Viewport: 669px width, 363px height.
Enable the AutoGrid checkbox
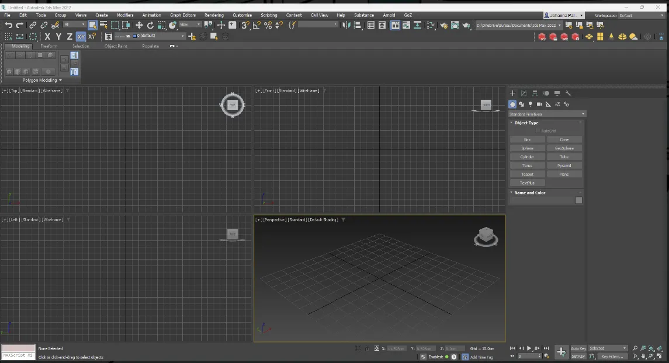tap(538, 131)
